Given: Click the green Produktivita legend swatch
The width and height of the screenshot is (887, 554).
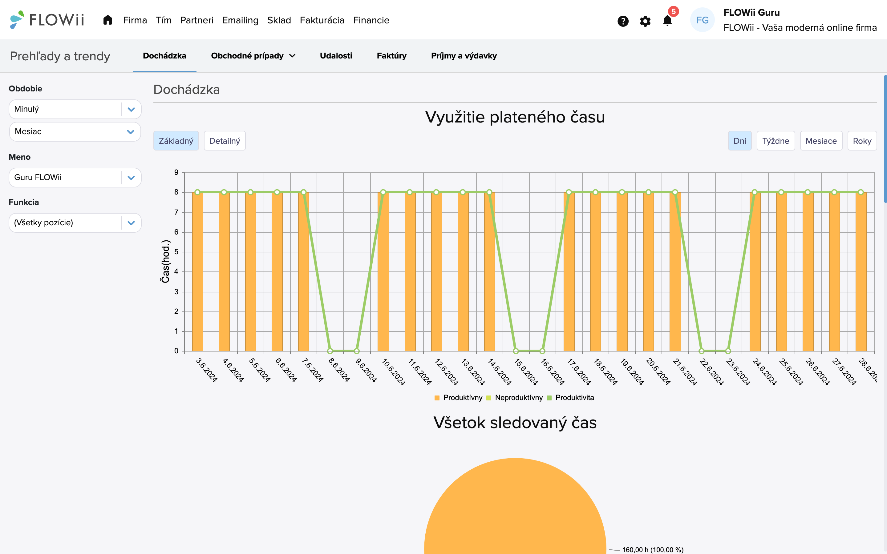Looking at the screenshot, I should 549,398.
